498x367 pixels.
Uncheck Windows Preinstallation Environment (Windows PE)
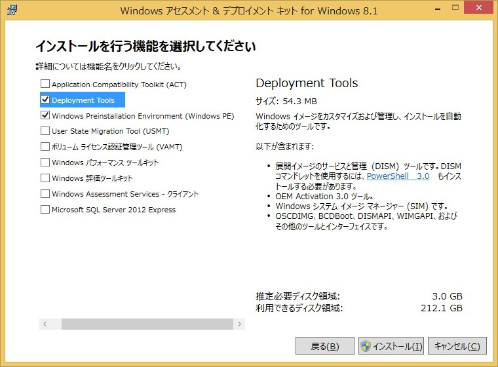point(45,115)
